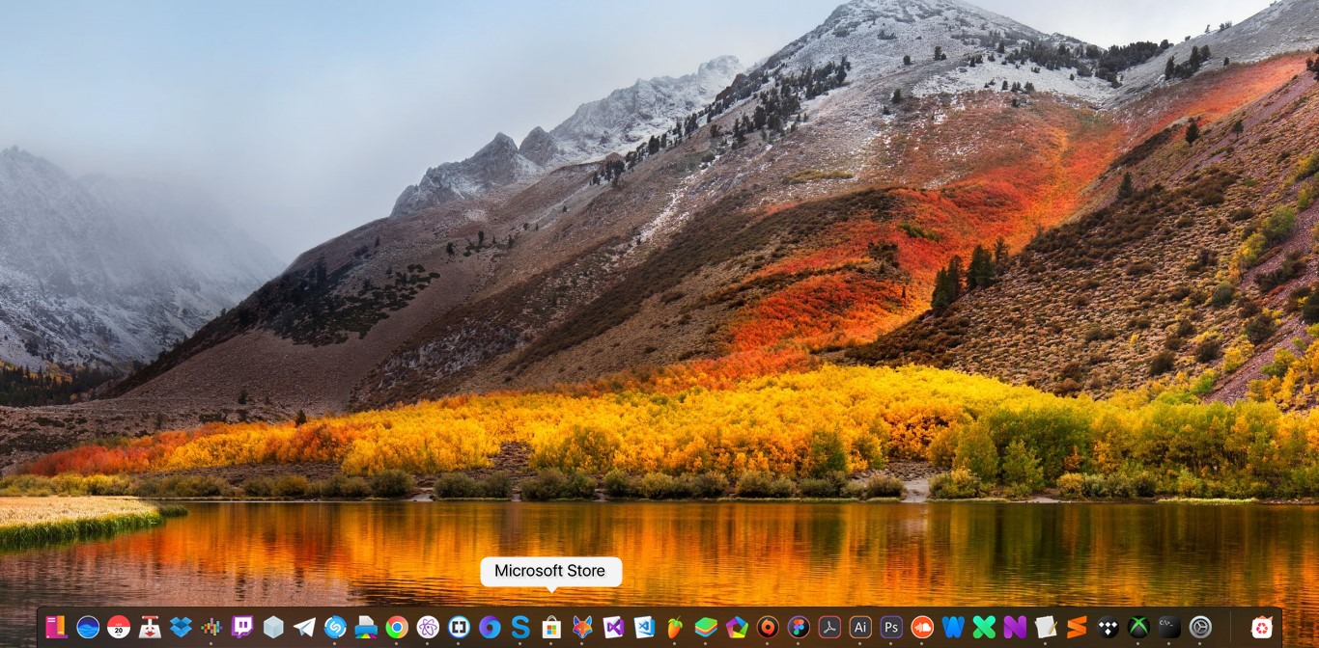Open the notepad with pencil icon
The height and width of the screenshot is (648, 1319).
click(1046, 627)
